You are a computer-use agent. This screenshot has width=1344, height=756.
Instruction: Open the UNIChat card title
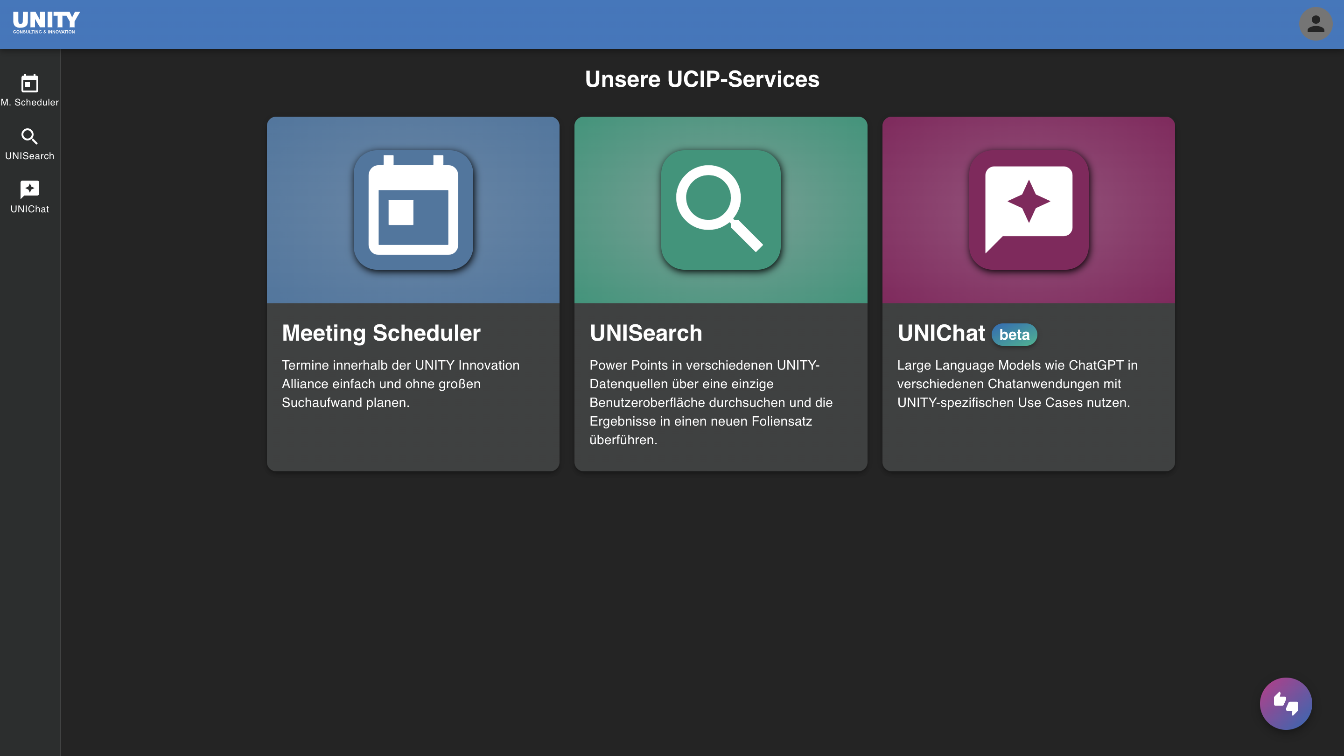coord(941,333)
